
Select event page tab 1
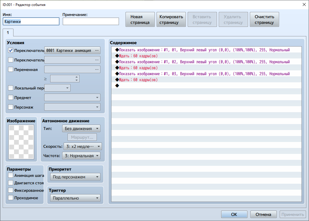click(x=8, y=33)
